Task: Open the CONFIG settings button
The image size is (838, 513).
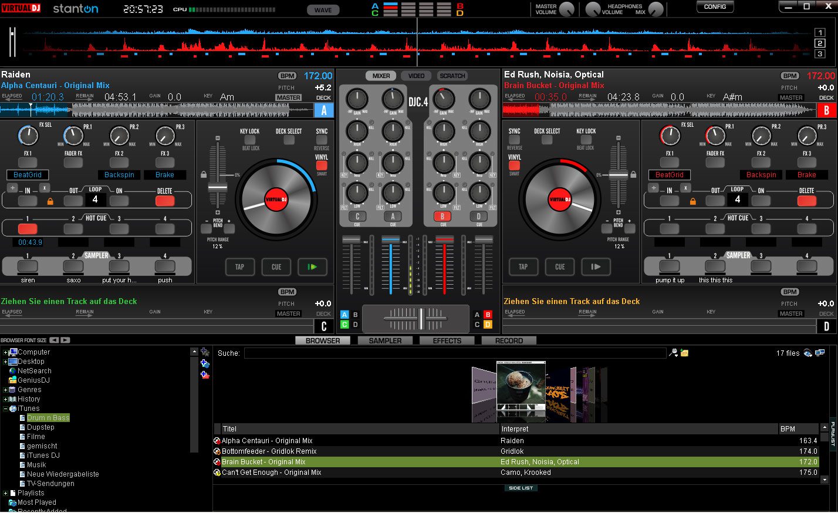Action: [715, 7]
